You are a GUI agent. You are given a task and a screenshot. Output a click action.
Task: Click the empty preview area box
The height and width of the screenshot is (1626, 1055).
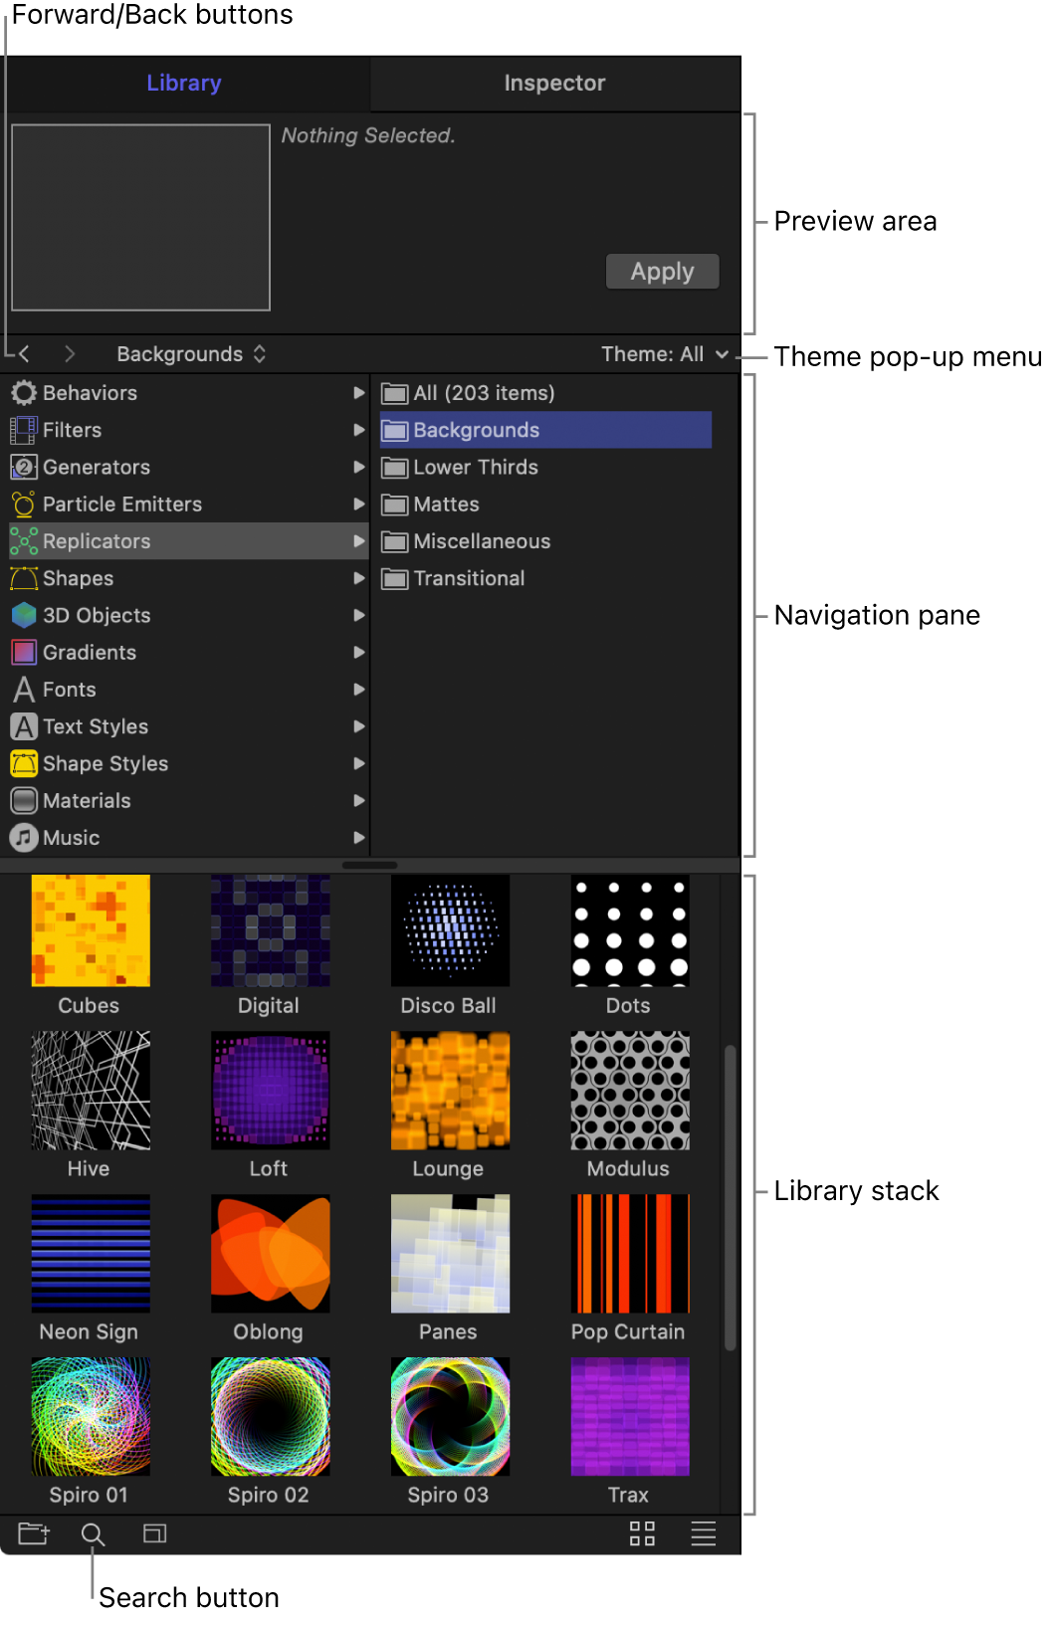coord(140,217)
